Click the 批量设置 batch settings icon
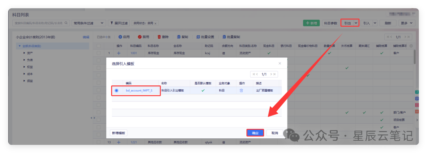 click(x=198, y=37)
